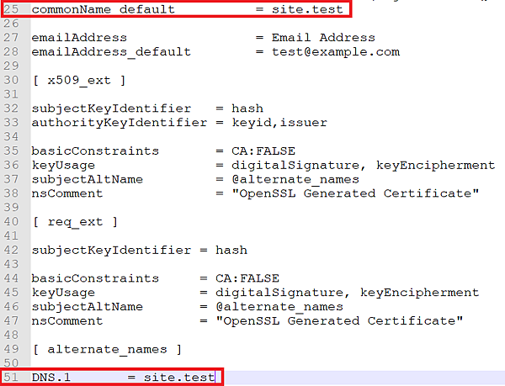This screenshot has height=386, width=505.
Task: Click 'hash' value on line 42
Action: 231,250
